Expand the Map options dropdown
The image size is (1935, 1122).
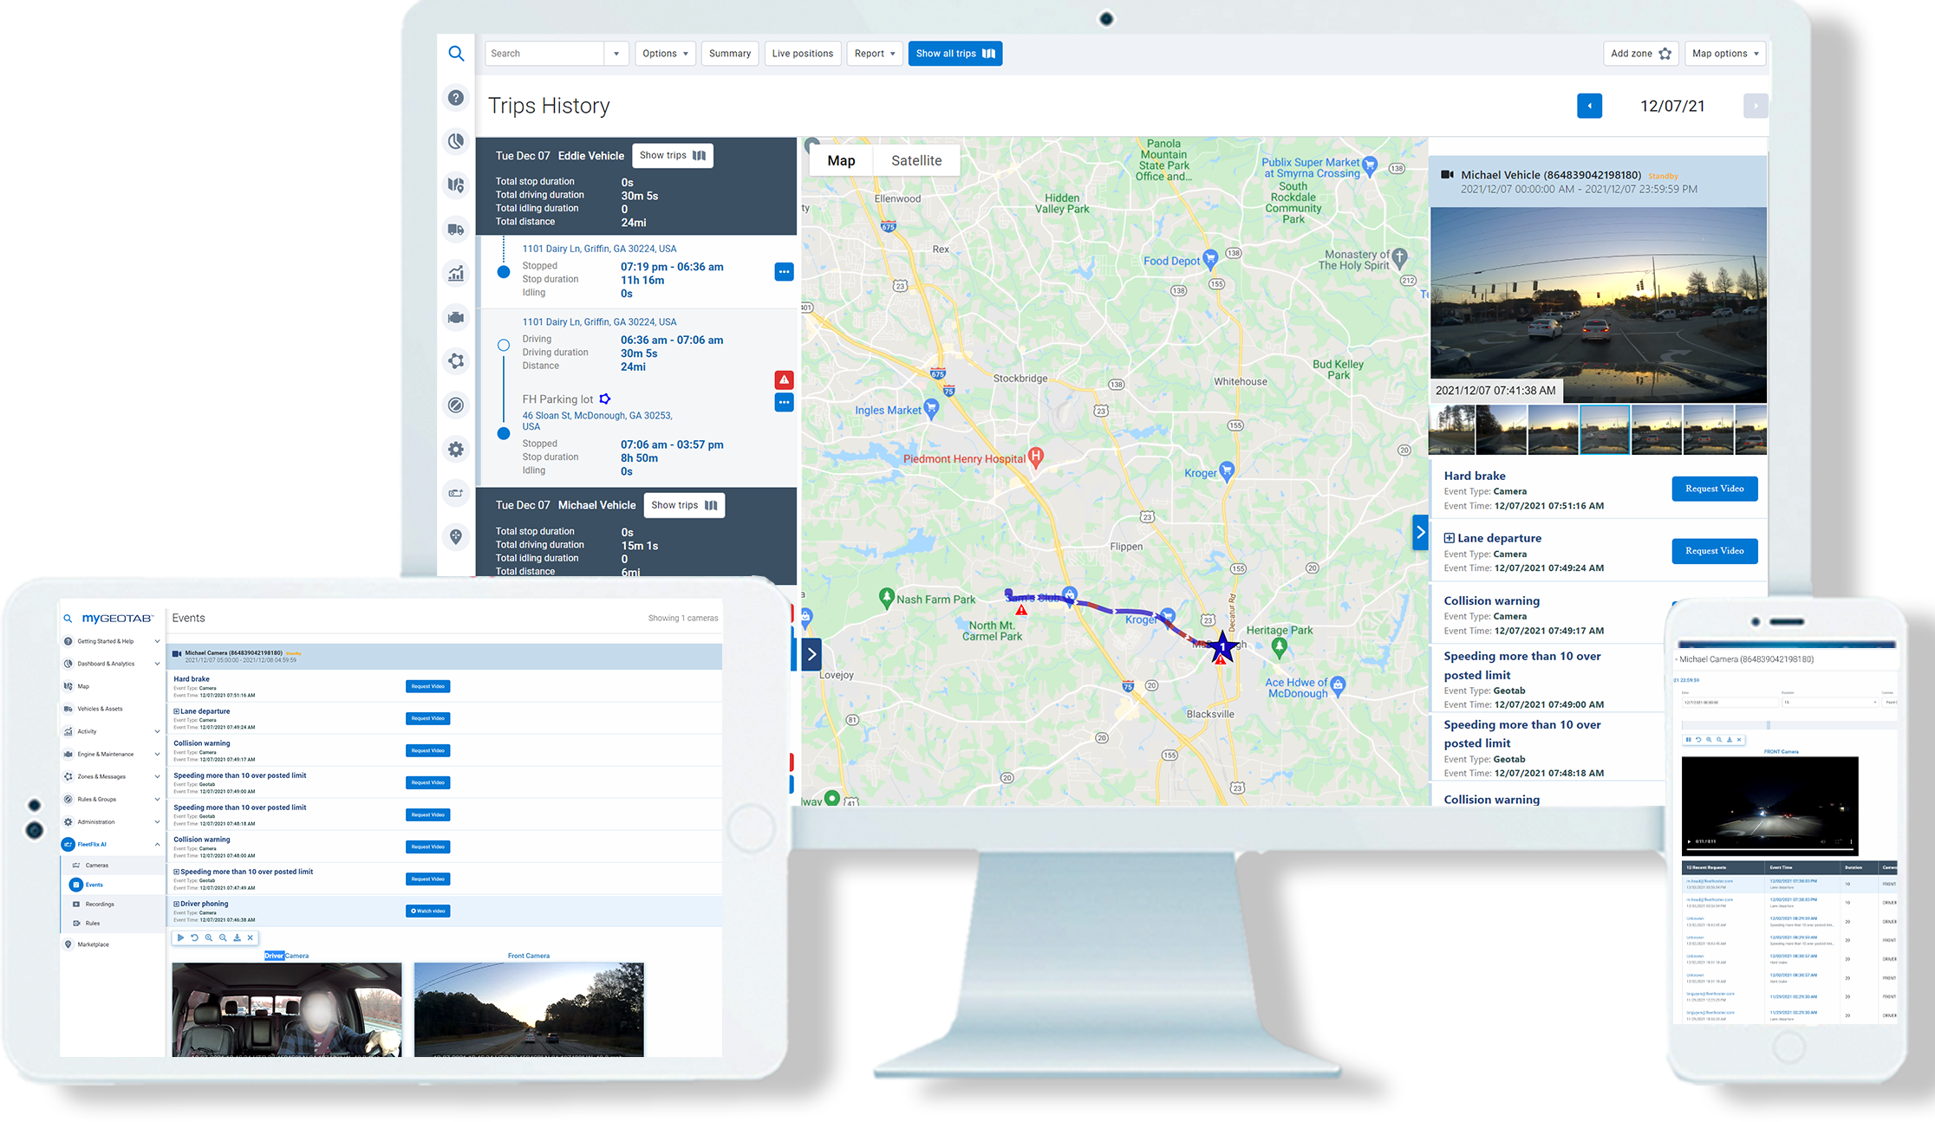(1726, 54)
